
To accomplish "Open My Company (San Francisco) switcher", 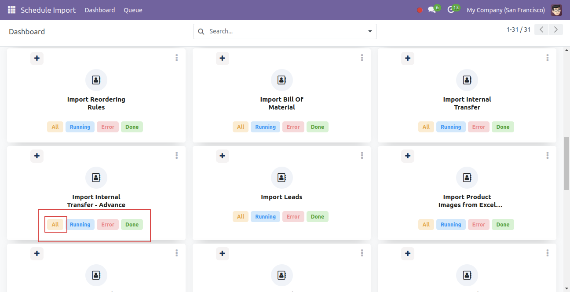I will click(x=506, y=10).
